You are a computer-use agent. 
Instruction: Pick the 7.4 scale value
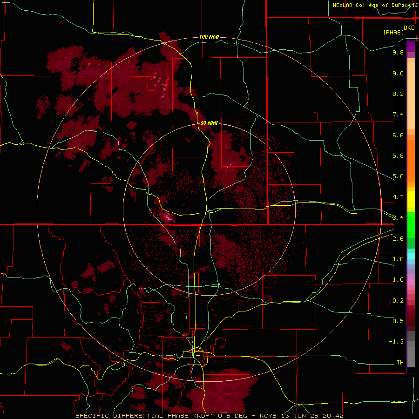coord(398,115)
